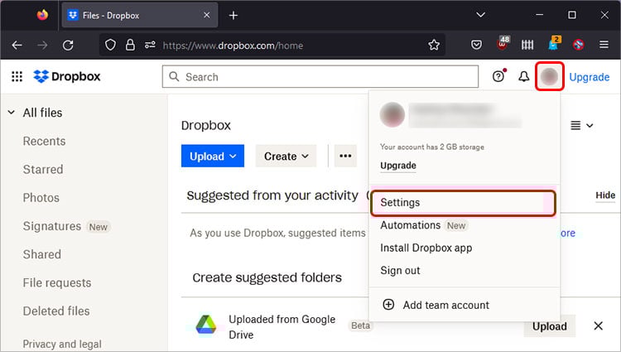The width and height of the screenshot is (621, 352).
Task: Open Shared in sidebar
Action: click(42, 254)
